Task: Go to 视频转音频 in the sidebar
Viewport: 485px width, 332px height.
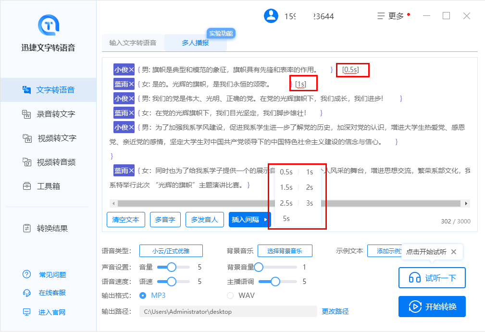Action: click(56, 162)
